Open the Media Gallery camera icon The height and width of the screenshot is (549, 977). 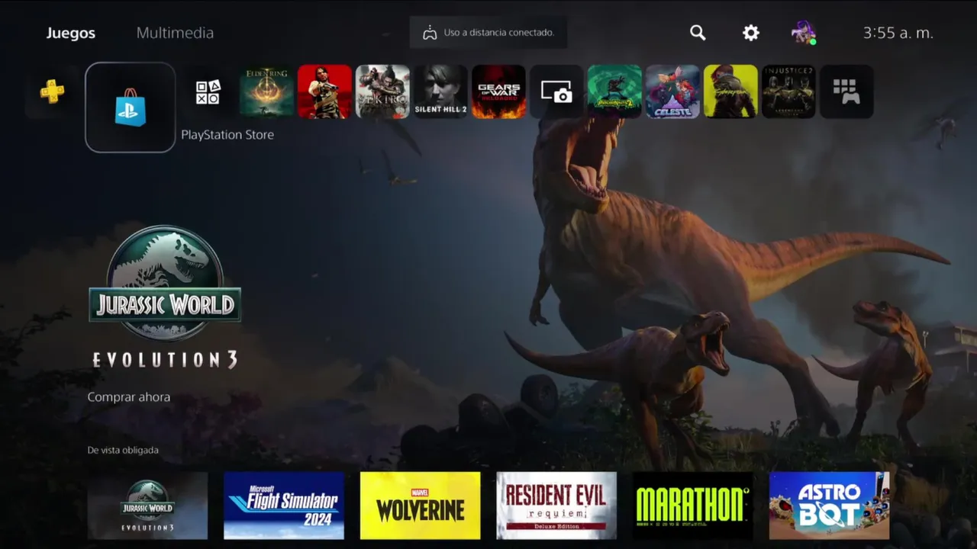click(x=556, y=91)
